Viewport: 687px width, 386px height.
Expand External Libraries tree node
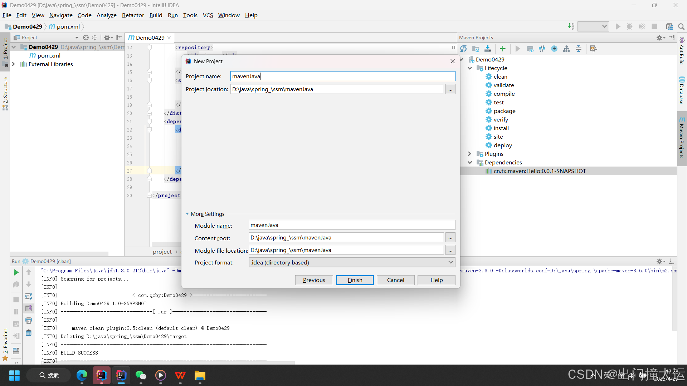(x=14, y=64)
